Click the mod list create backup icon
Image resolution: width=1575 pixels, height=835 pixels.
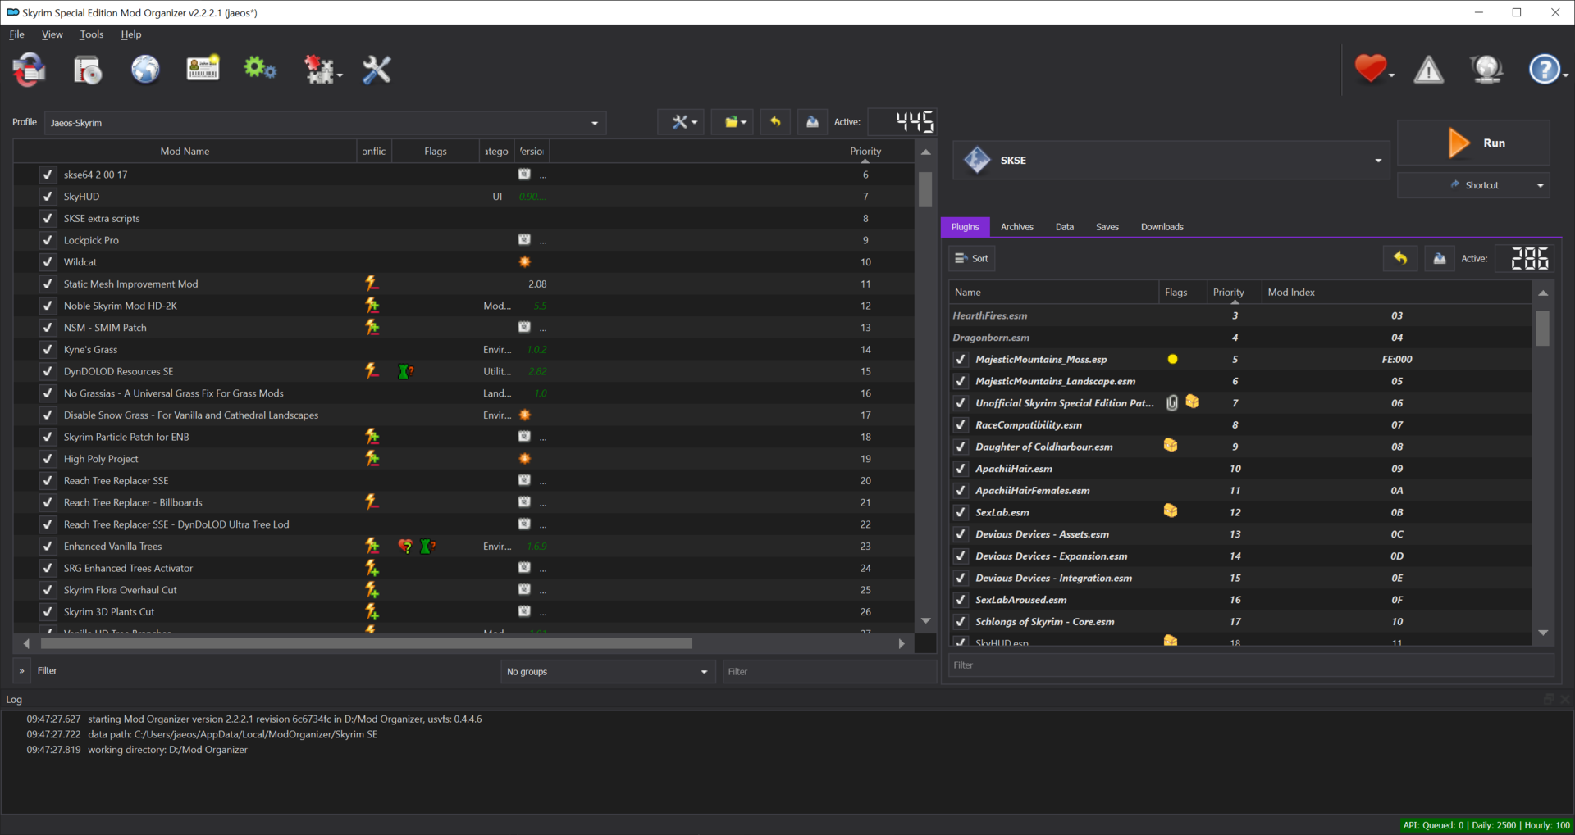click(812, 122)
